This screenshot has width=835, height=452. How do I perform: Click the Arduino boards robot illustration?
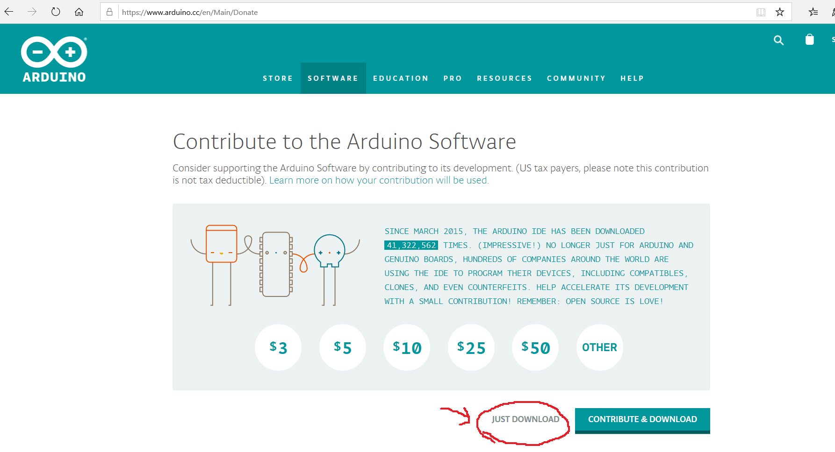point(275,265)
